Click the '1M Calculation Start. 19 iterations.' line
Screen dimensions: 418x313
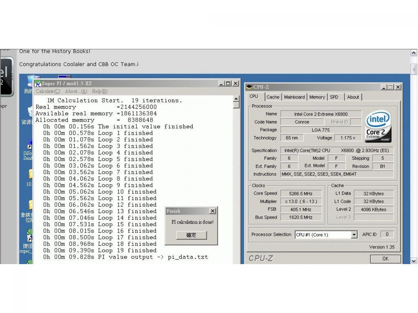click(x=115, y=100)
